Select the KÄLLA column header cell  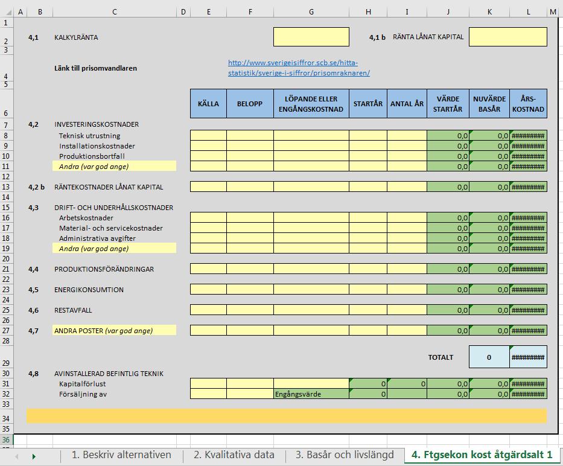click(x=208, y=103)
